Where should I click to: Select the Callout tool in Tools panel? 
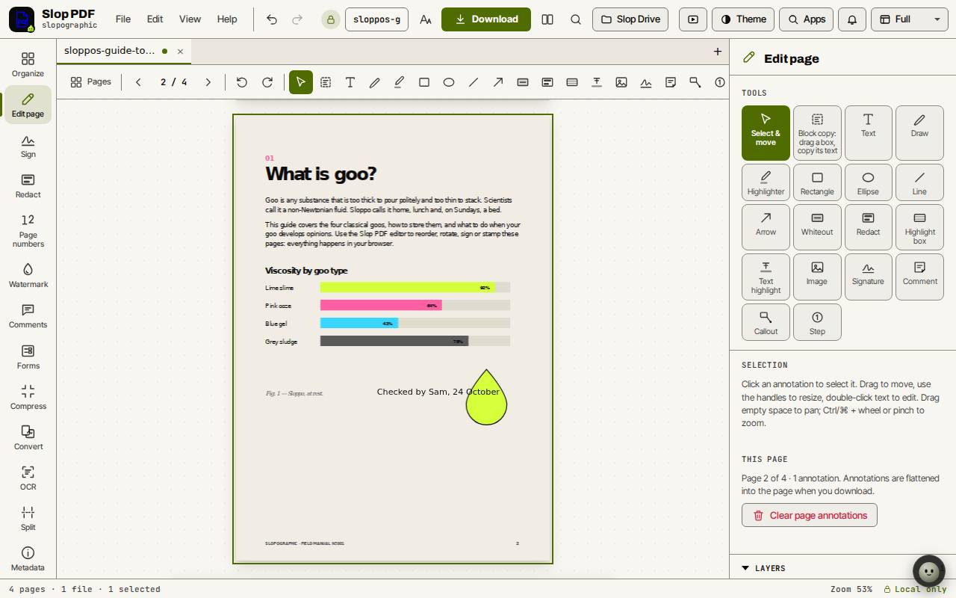point(766,322)
